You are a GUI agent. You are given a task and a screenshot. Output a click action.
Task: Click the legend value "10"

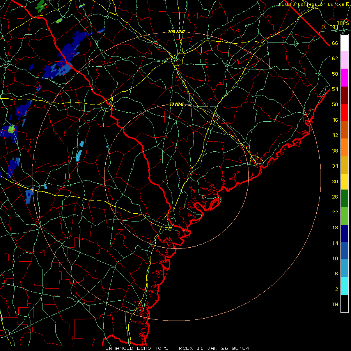coord(335,258)
